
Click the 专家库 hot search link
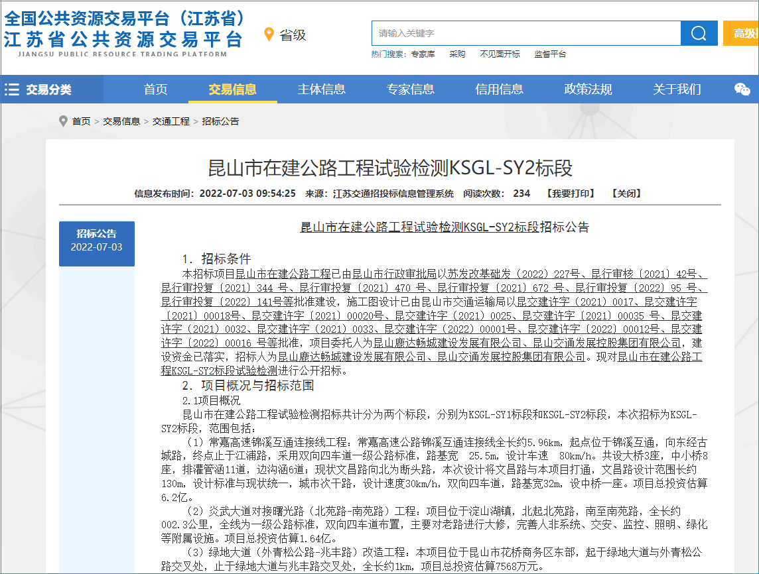423,54
